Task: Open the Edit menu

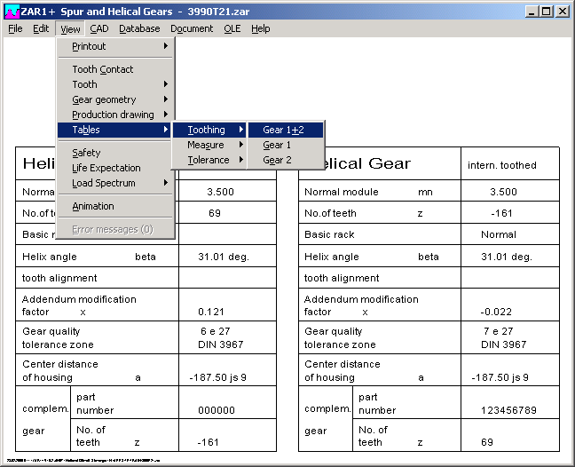Action: coord(41,28)
